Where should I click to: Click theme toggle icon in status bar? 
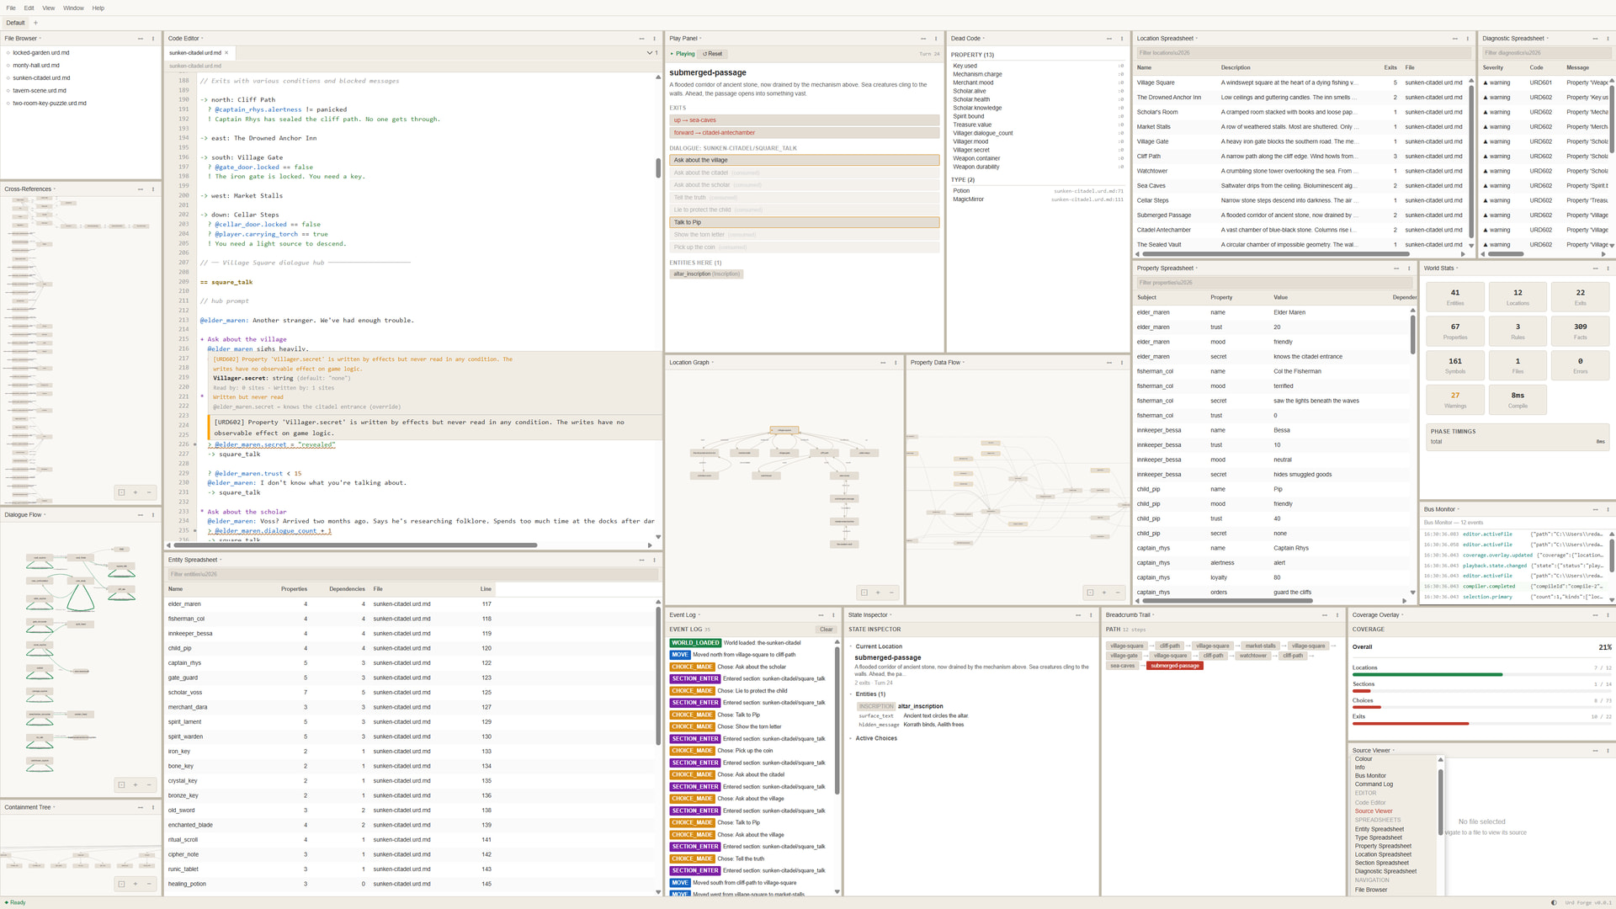1553,902
